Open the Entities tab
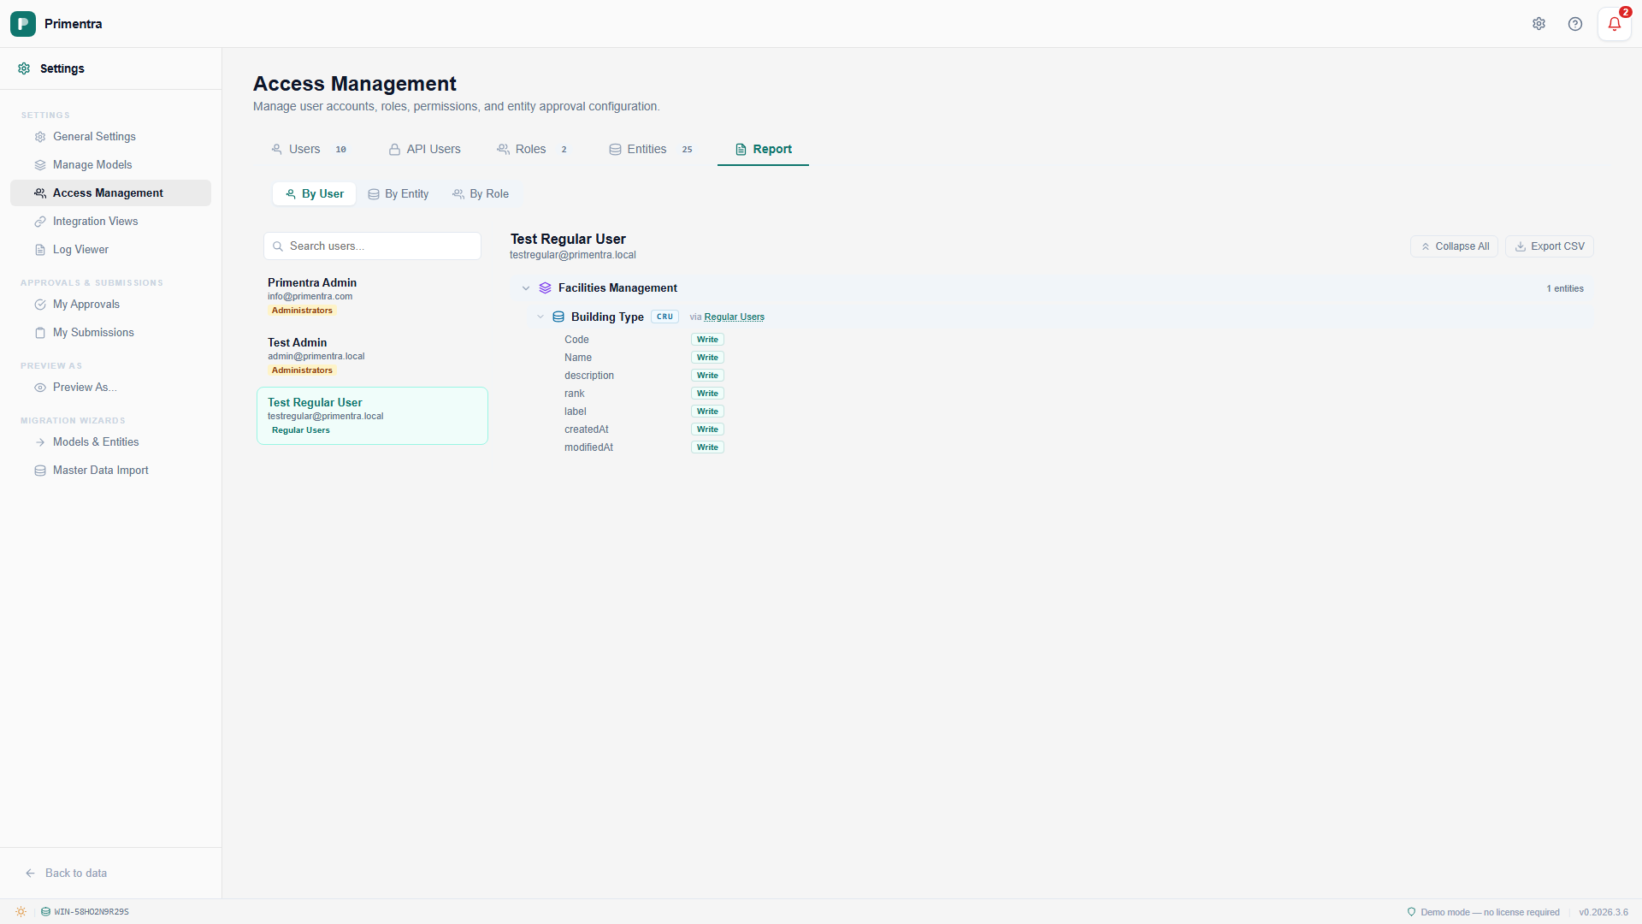The image size is (1642, 924). click(x=647, y=150)
